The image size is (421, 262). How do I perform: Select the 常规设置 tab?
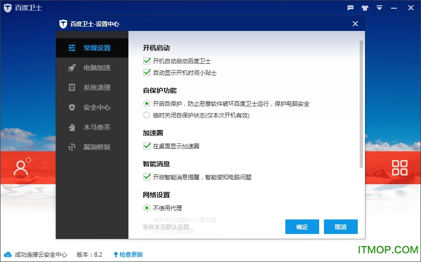pyautogui.click(x=92, y=48)
